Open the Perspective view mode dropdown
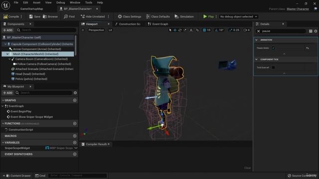This screenshot has height=179, width=319. click(96, 30)
